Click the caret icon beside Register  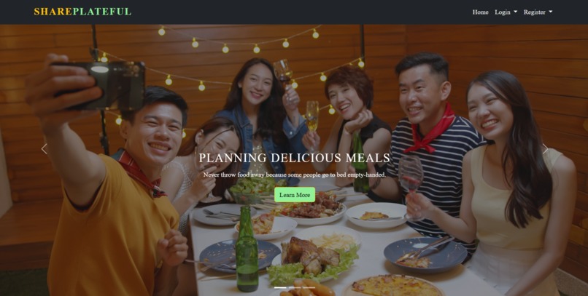click(551, 12)
